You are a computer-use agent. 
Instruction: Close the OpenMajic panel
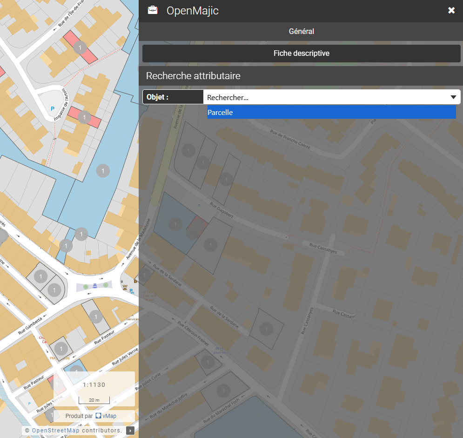point(451,11)
